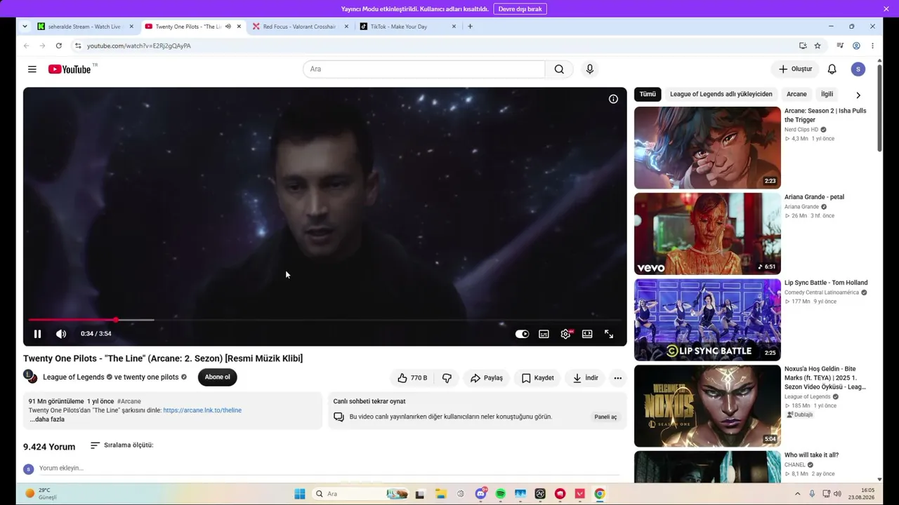Open taskbar volume control
This screenshot has height=505, width=899.
point(837,494)
